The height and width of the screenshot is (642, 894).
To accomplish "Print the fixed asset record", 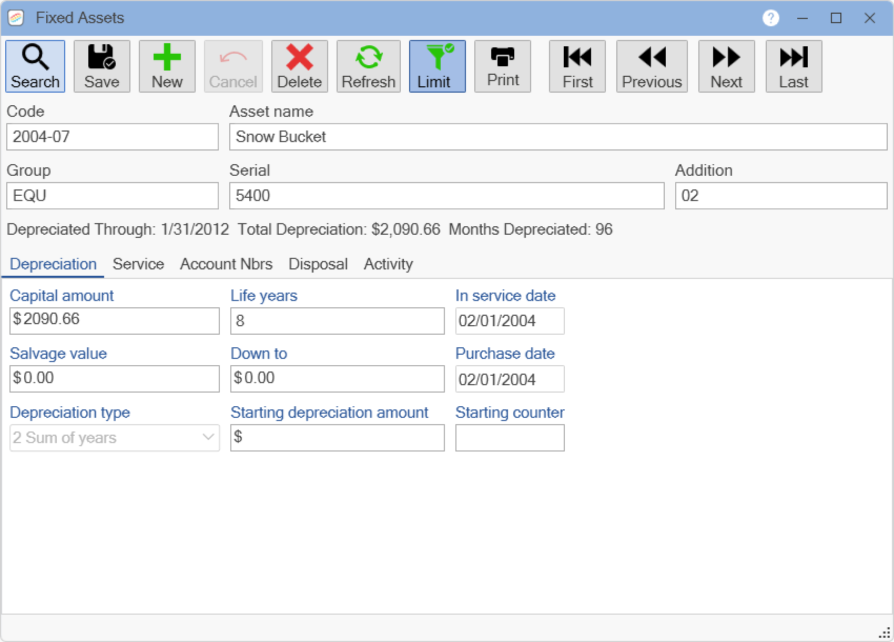I will tap(502, 66).
